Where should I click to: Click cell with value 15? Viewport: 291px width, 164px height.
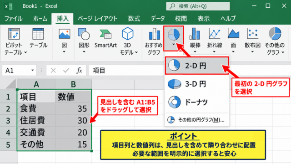(x=73, y=144)
